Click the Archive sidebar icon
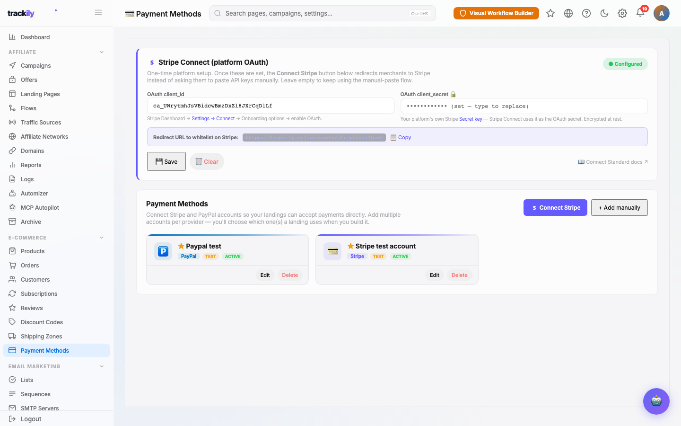Screen dimensions: 681x426 (x=12, y=222)
